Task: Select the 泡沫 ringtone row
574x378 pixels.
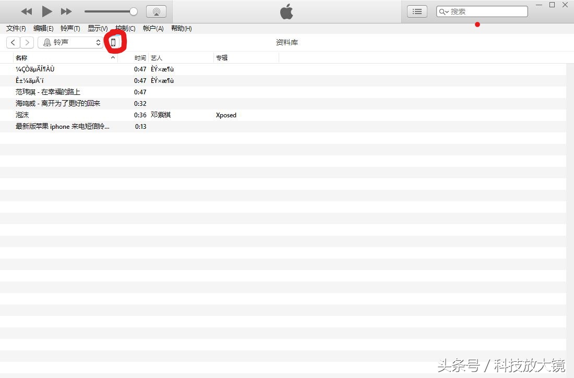Action: click(22, 115)
